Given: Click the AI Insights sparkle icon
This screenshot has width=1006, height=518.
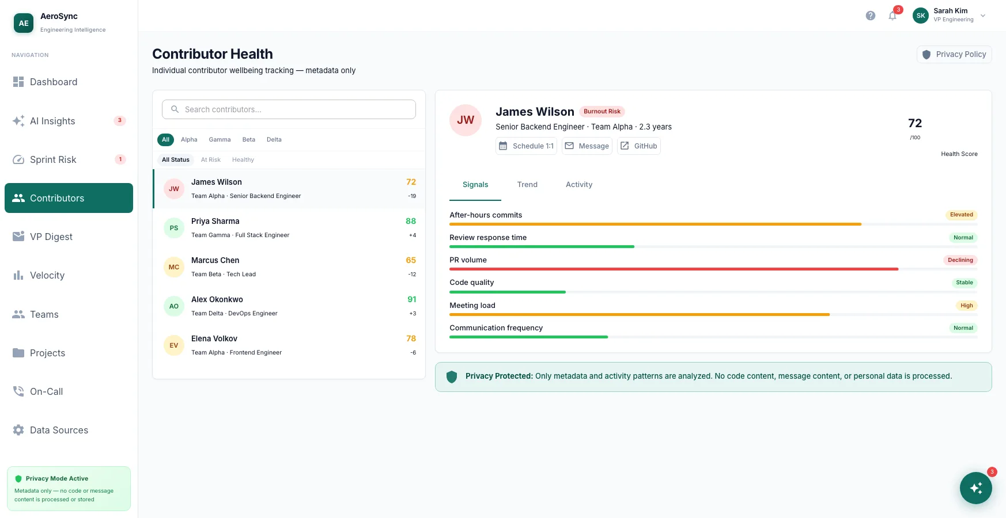Looking at the screenshot, I should click(18, 121).
